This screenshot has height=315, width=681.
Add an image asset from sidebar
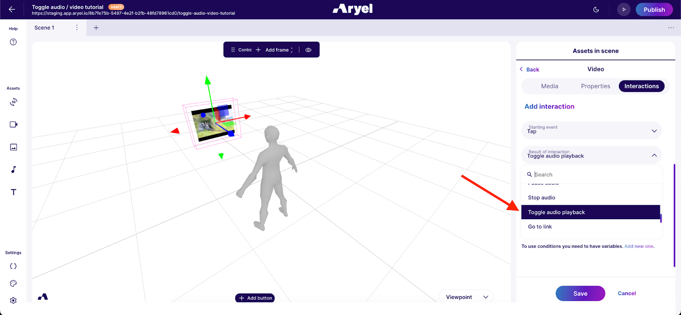(x=13, y=147)
